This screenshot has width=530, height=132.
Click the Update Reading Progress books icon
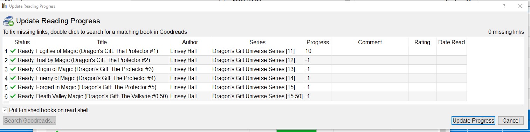point(8,21)
